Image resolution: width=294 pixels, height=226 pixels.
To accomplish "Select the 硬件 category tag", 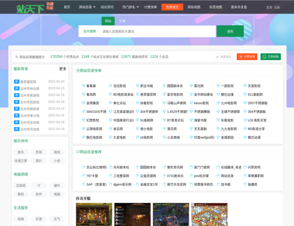I will [57, 185].
